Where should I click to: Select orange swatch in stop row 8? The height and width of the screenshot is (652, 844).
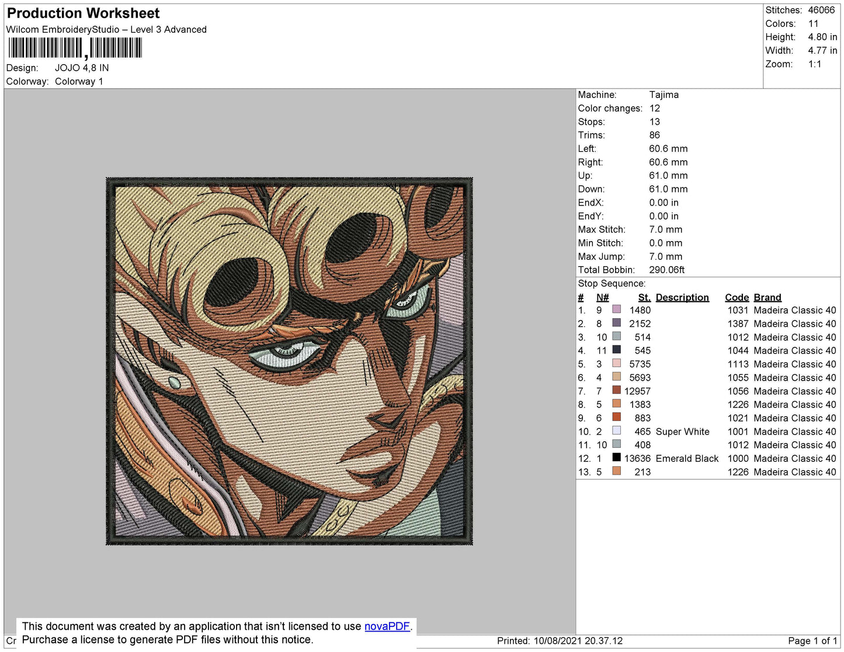(616, 403)
